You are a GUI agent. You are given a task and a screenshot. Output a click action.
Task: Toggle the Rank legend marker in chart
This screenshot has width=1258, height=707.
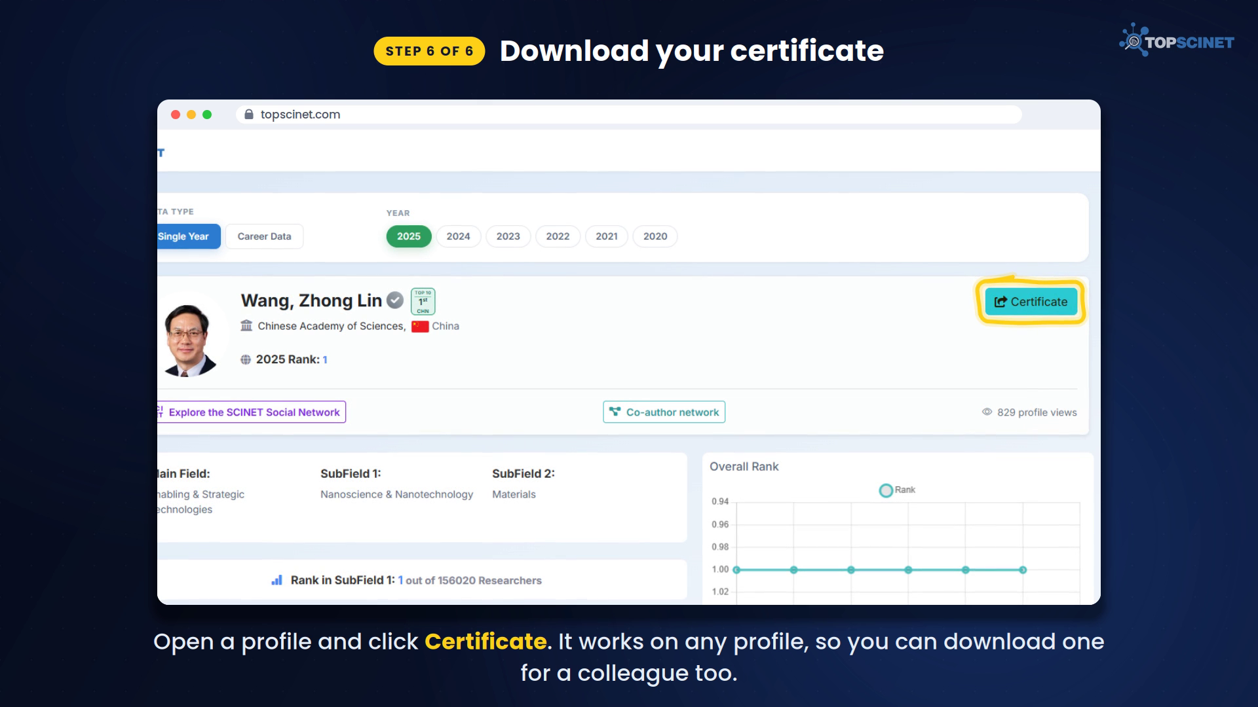point(886,490)
